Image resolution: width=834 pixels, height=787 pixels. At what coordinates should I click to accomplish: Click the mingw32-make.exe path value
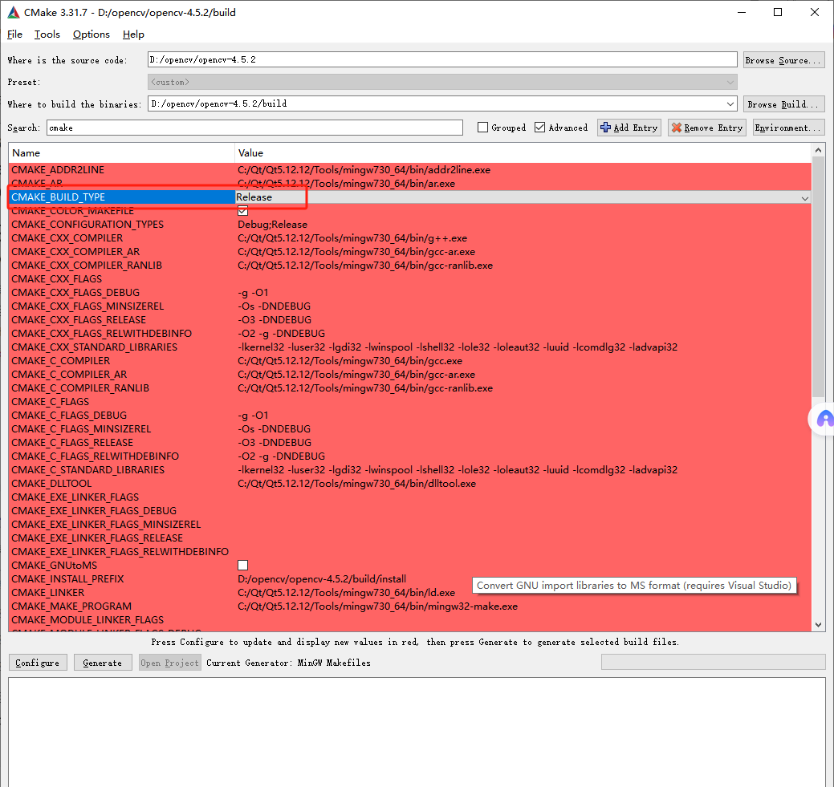(x=377, y=606)
